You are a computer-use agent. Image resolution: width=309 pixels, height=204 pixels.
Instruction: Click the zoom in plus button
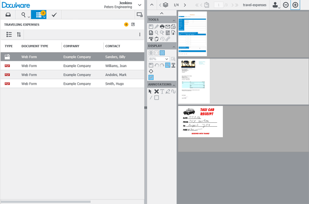[295, 5]
